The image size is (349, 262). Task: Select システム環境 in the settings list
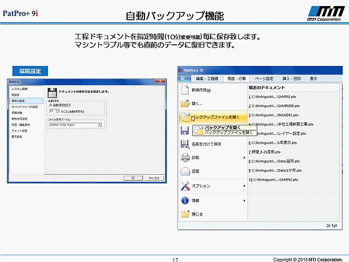tap(20, 89)
